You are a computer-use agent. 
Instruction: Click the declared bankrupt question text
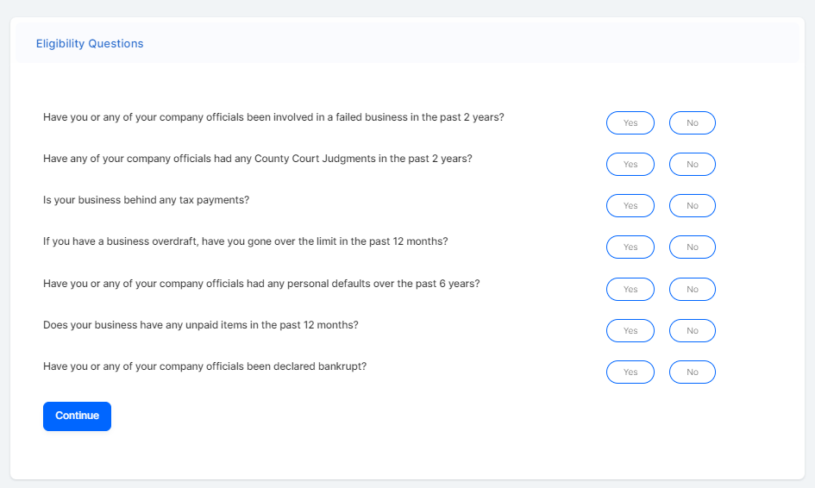204,366
